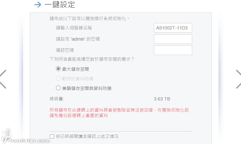Advance to next image with right chevron
The height and width of the screenshot is (144, 241).
pos(238,79)
